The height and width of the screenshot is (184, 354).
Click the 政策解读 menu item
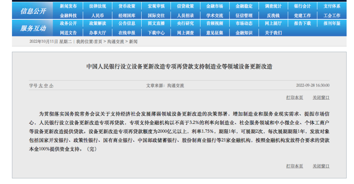coord(97,23)
